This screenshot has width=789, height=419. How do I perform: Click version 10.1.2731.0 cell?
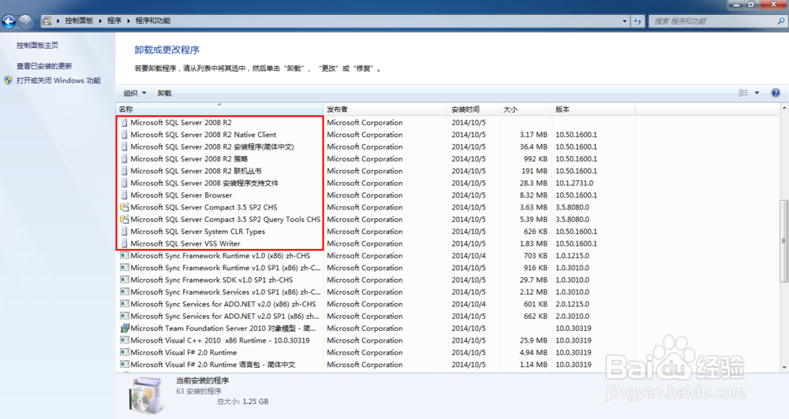[574, 183]
